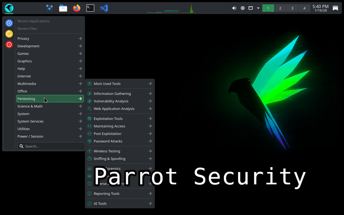Open Firefox web browser

[76, 8]
